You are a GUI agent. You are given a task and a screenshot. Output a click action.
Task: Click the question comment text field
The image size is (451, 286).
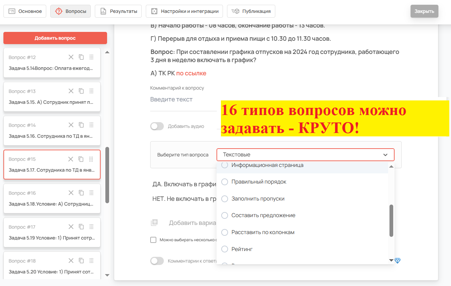[184, 100]
